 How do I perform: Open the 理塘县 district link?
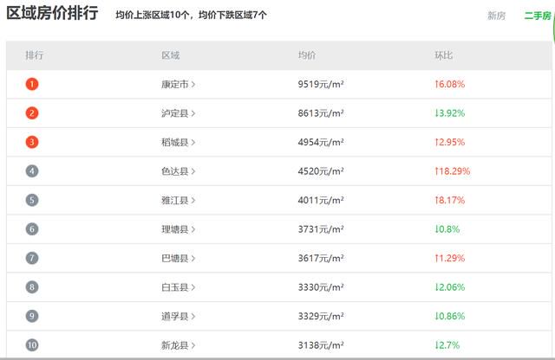click(x=178, y=229)
